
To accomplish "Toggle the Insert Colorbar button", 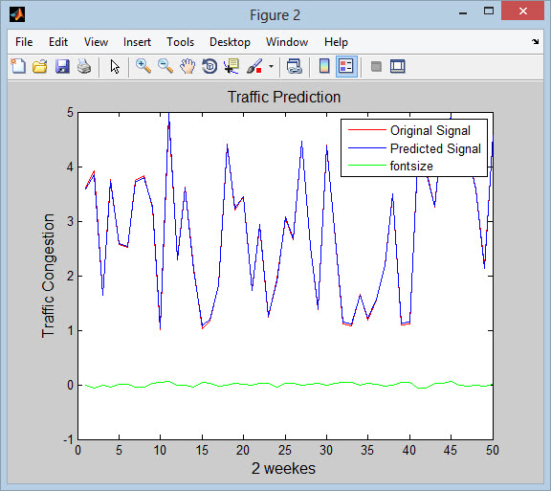I will (x=324, y=66).
